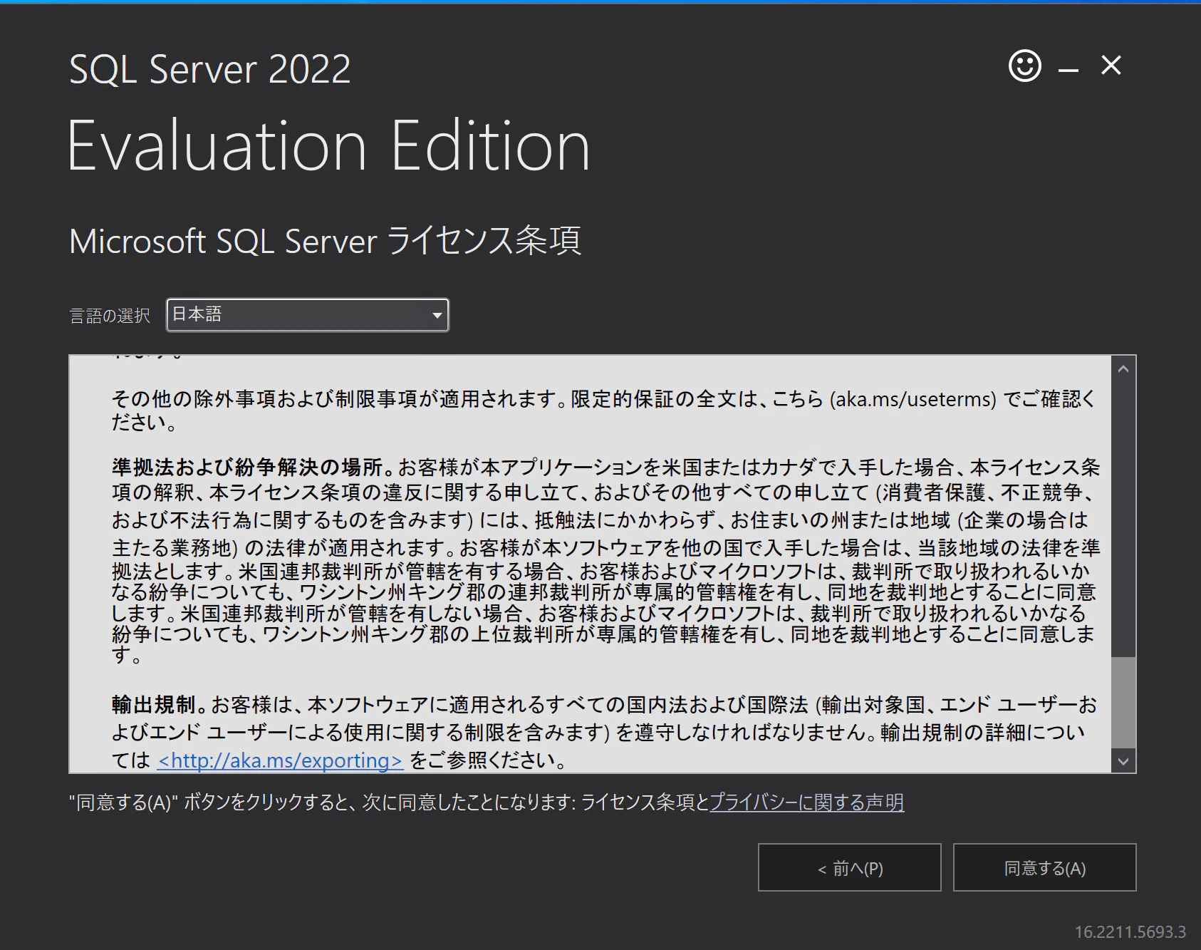Screen dimensions: 1201x950
Task: Click the 準拠法および紛争解決の場所 heading text
Action: coord(248,467)
